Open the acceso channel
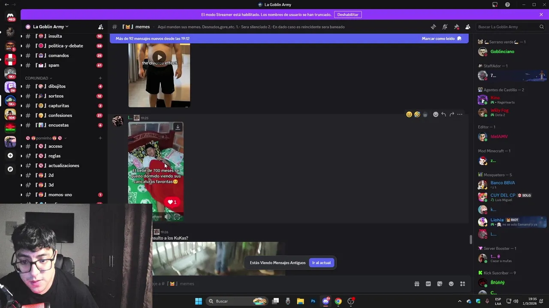The width and height of the screenshot is (549, 308). (63, 146)
